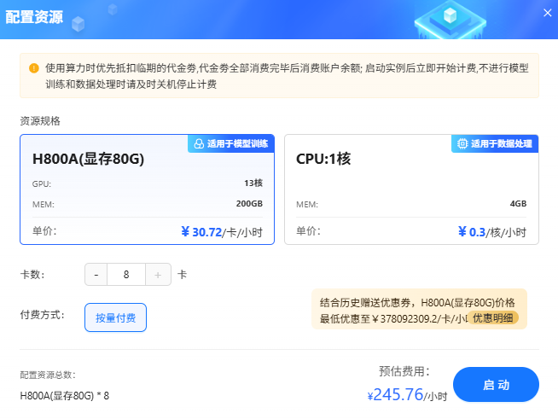This screenshot has height=419, width=558.
Task: Choose the 按量付费 payment method
Action: coord(116,317)
